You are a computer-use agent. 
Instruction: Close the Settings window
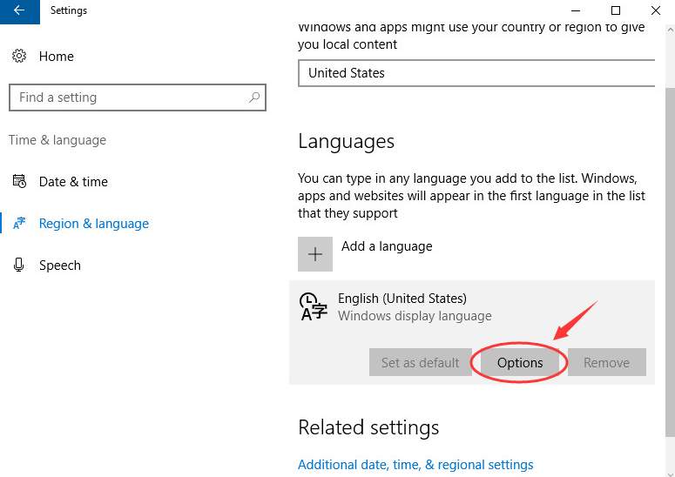point(655,10)
